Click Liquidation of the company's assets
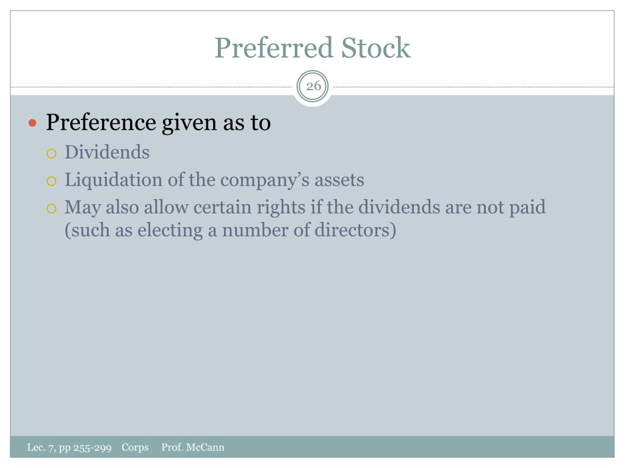625x468 pixels. (x=214, y=180)
